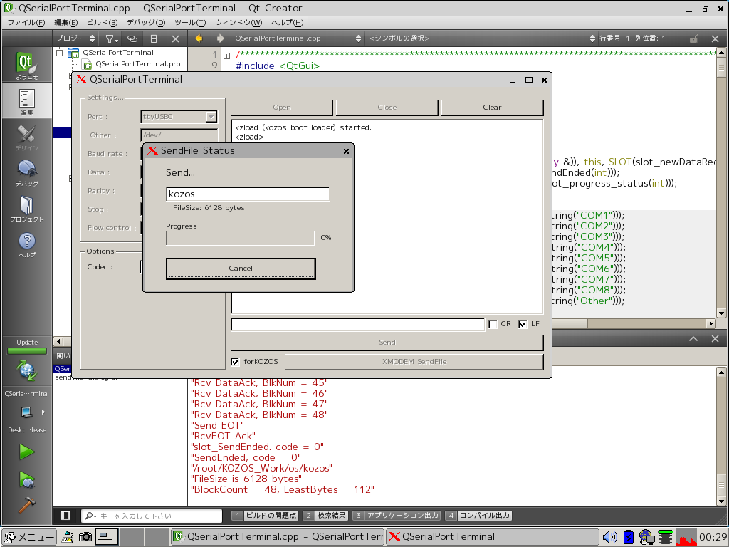
Task: Click Cancel in the SendFile Status dialog
Action: [x=241, y=269]
